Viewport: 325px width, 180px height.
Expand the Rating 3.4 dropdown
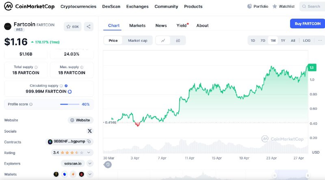pyautogui.click(x=89, y=153)
